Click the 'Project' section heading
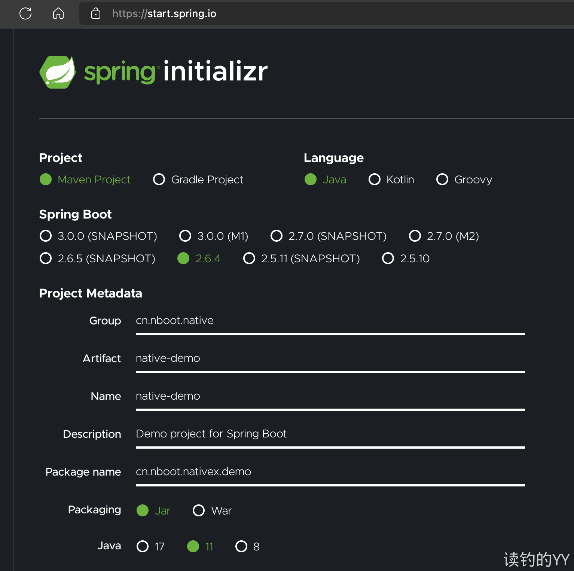The height and width of the screenshot is (571, 574). [x=61, y=158]
